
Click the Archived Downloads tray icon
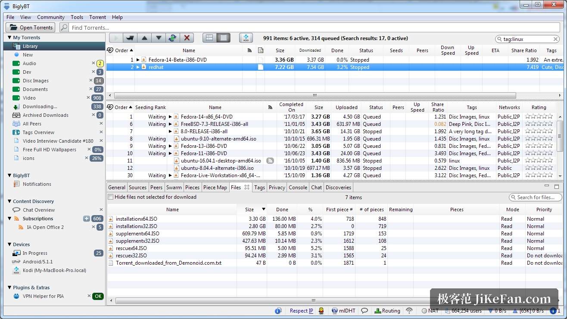pyautogui.click(x=16, y=115)
